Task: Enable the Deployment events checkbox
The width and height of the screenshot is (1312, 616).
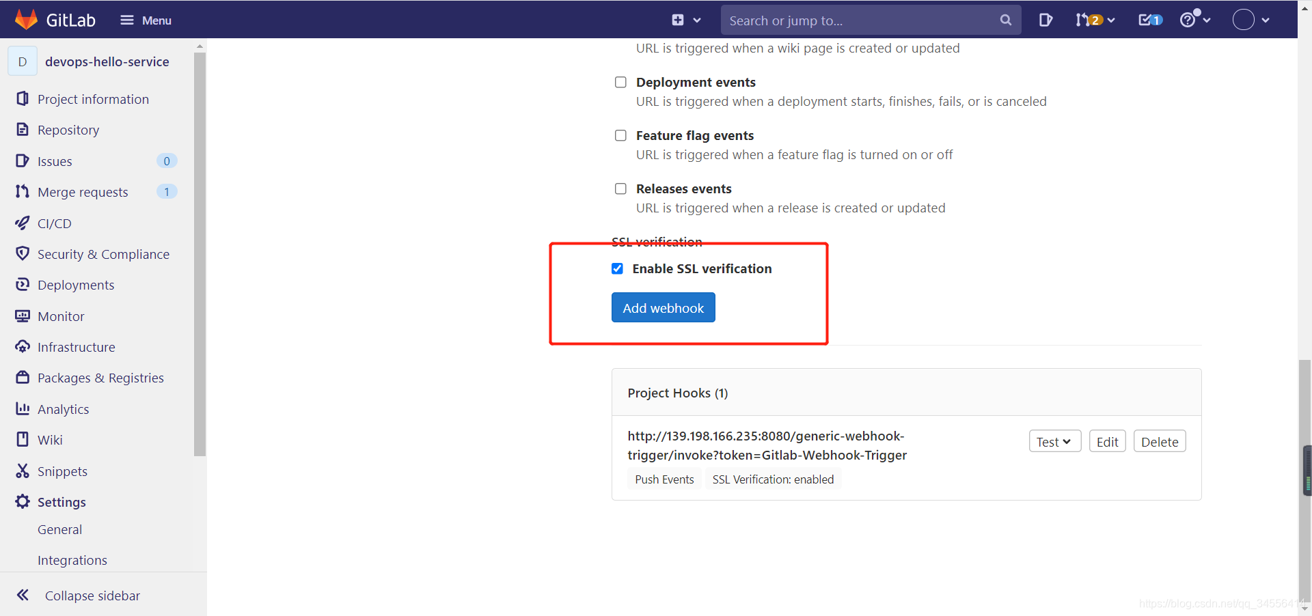Action: [620, 82]
